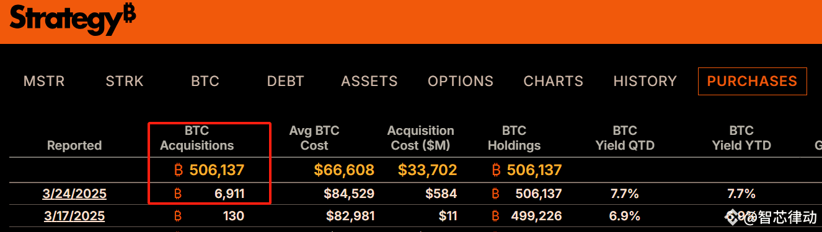
Task: View the CHARTS tab
Action: point(554,81)
